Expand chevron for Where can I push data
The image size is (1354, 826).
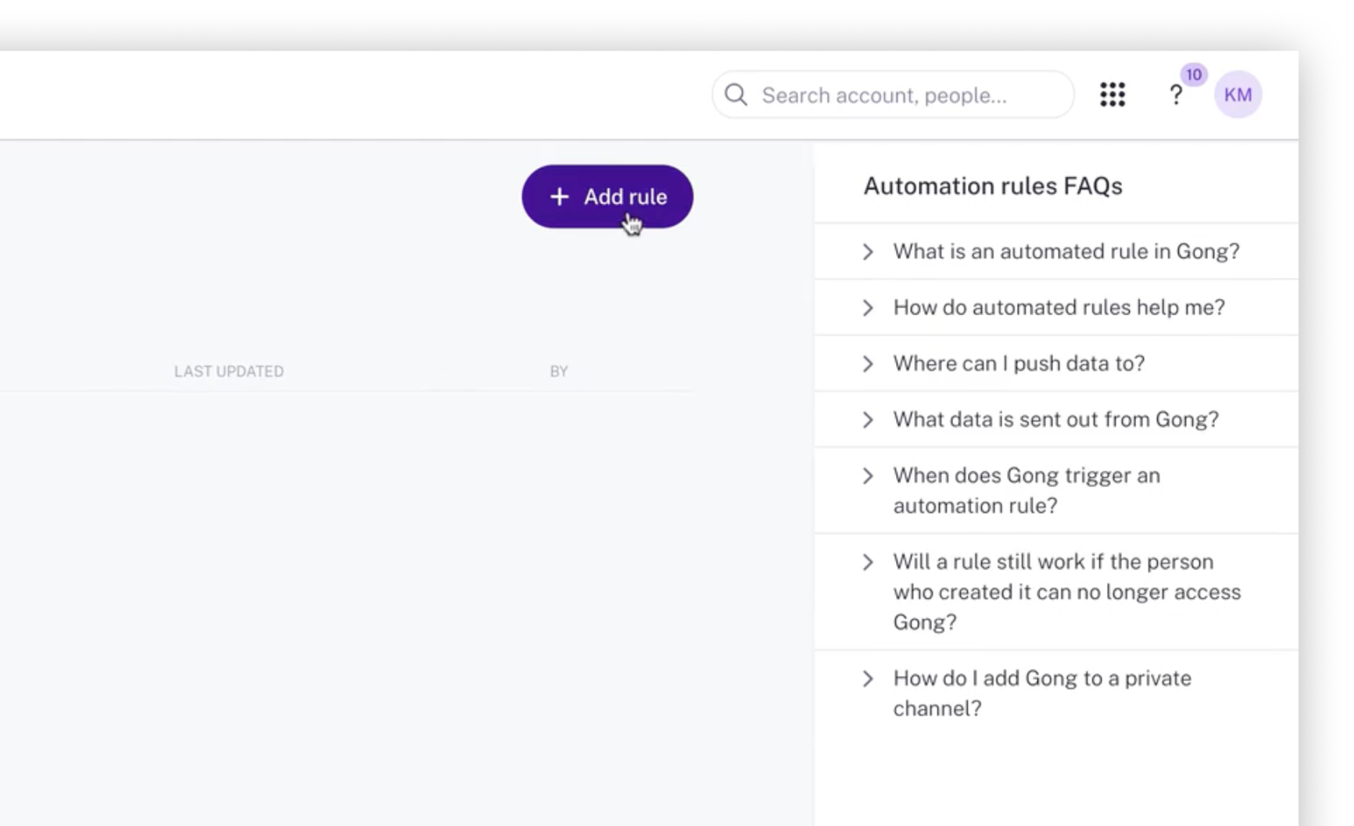[868, 364]
